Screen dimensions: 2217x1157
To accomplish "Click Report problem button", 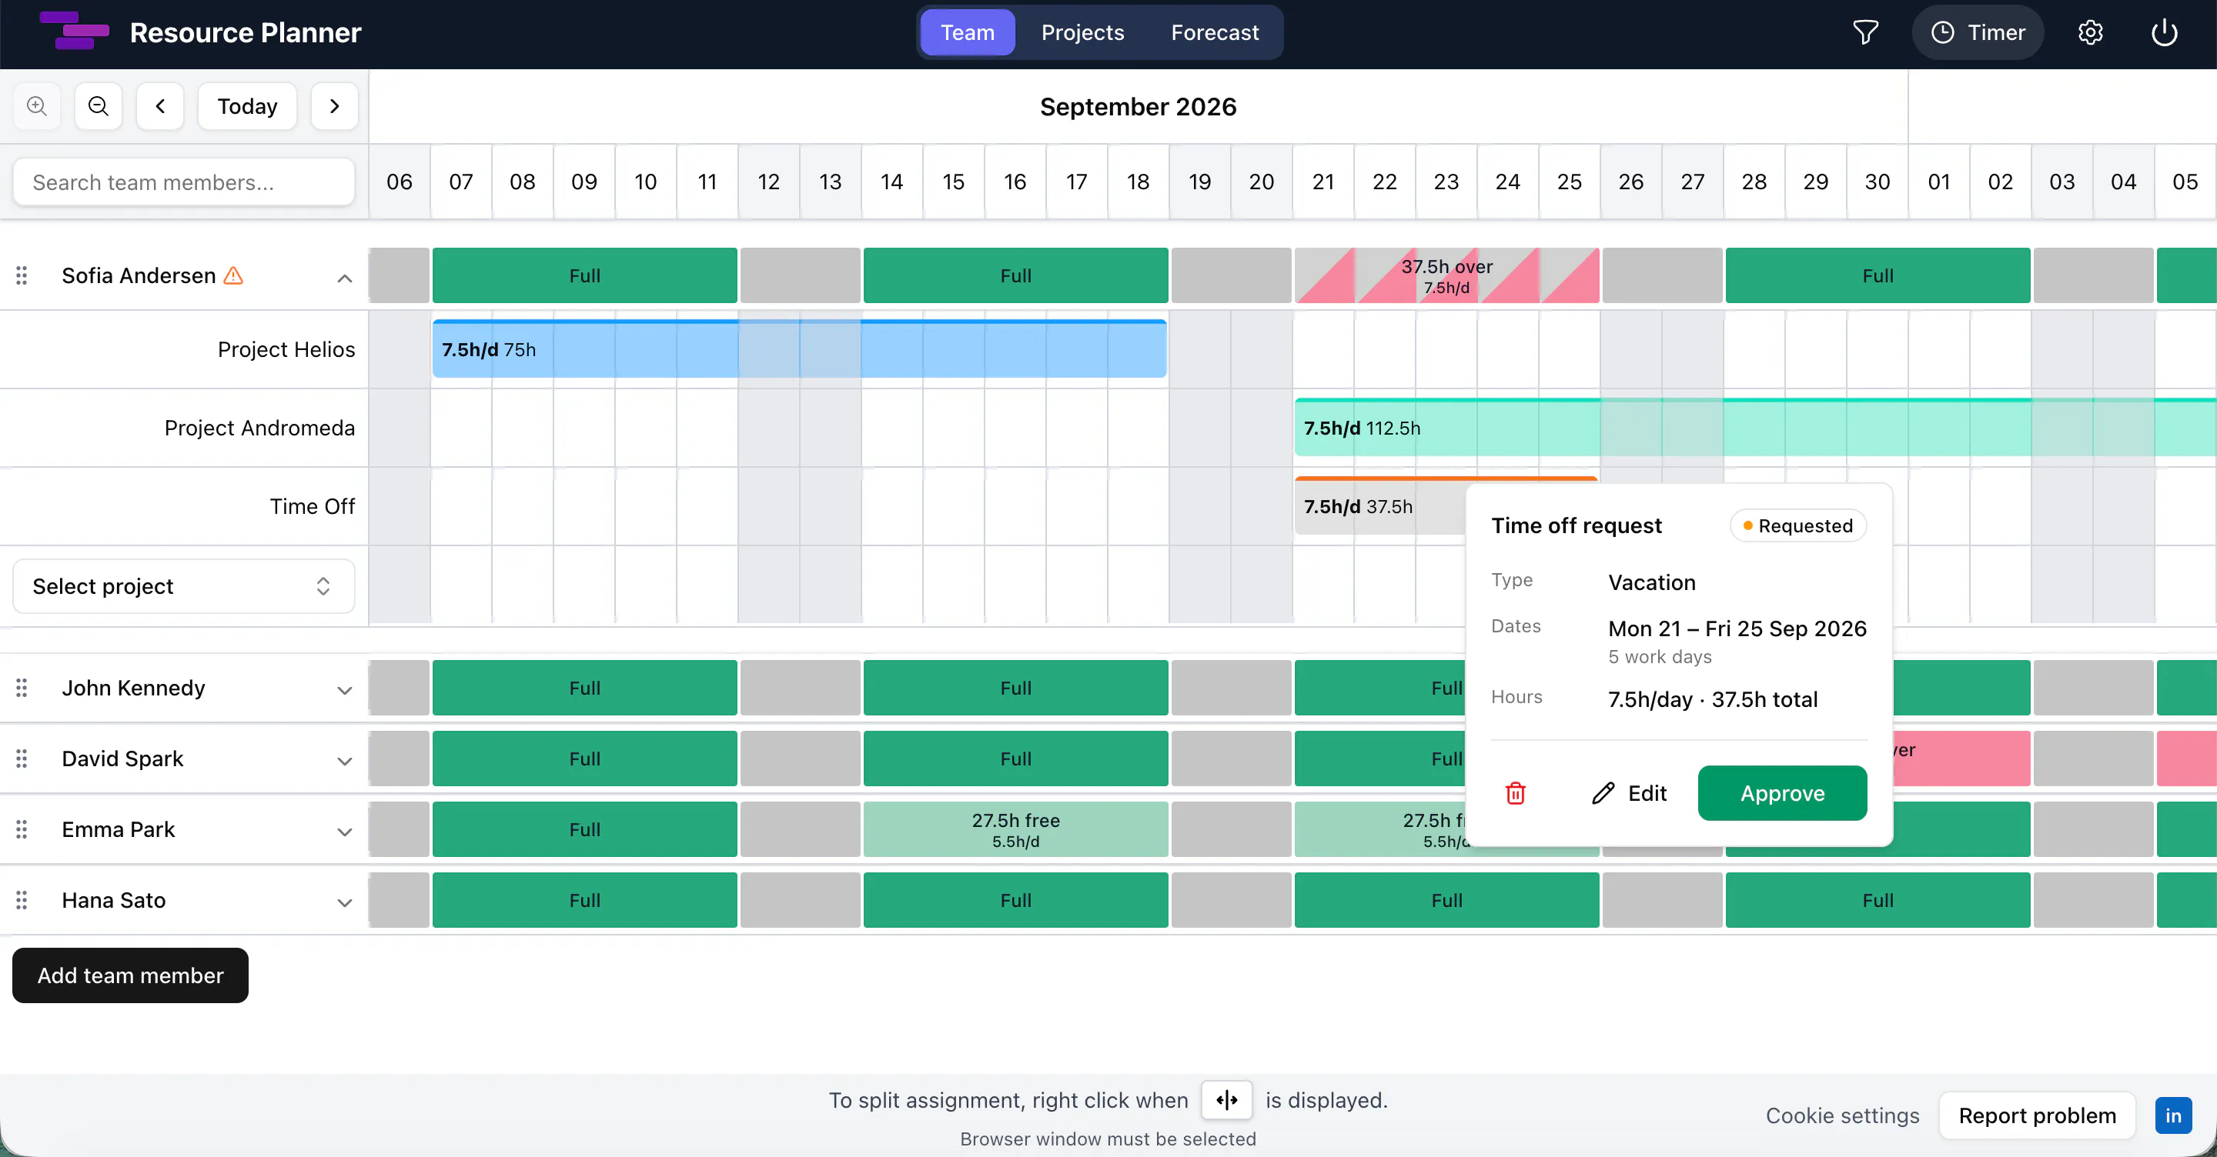I will (2037, 1115).
